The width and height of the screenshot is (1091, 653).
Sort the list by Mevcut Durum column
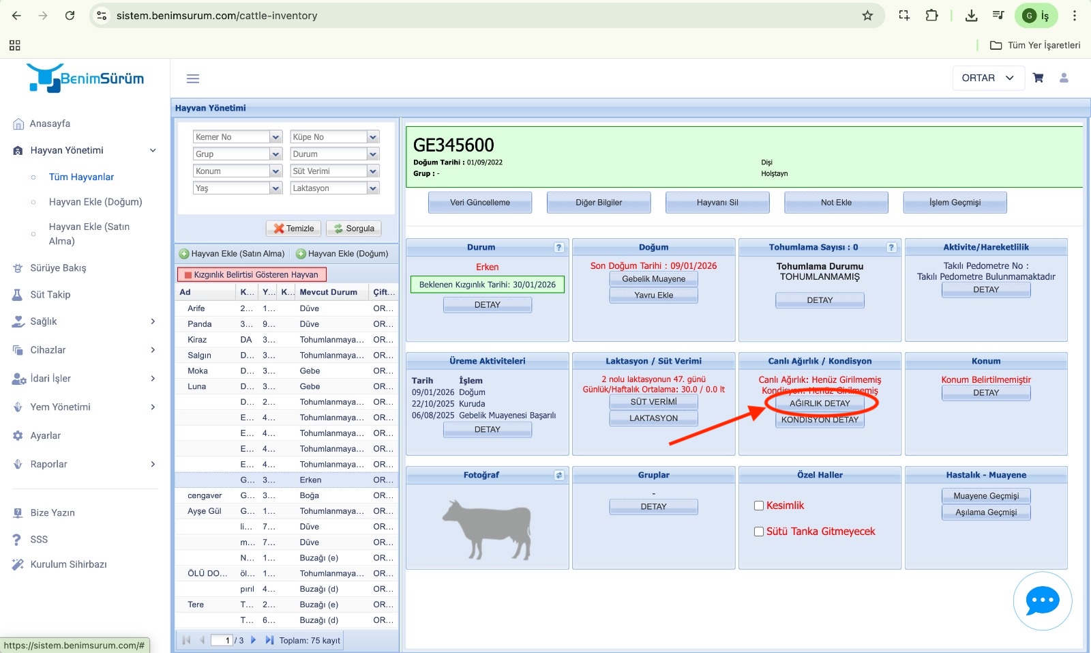329,292
